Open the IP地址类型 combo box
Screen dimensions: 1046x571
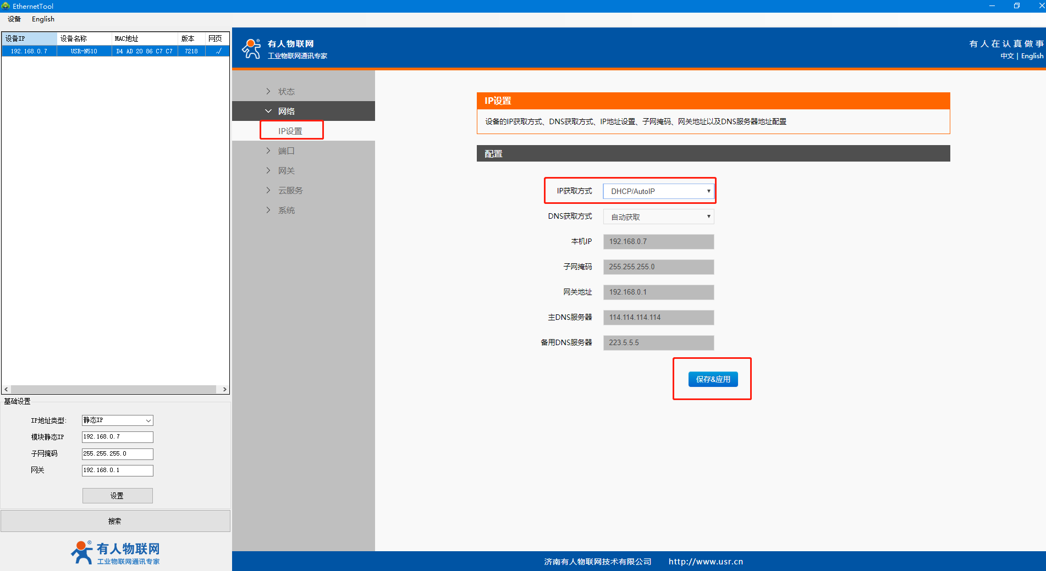tap(117, 420)
